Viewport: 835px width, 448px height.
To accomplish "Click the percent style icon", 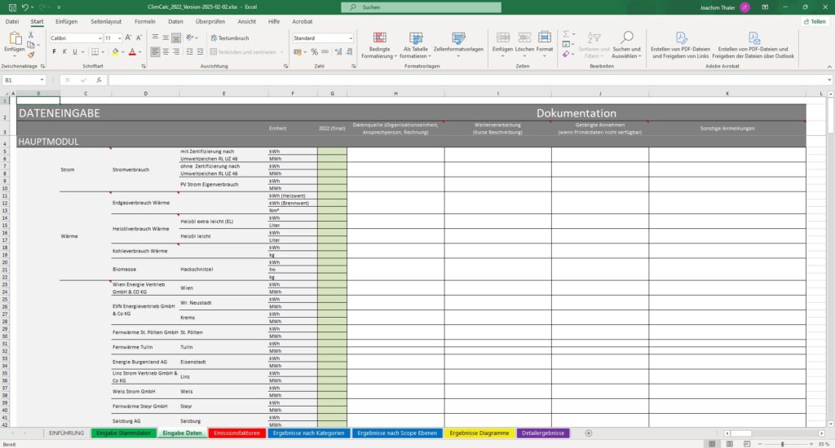I will pyautogui.click(x=314, y=52).
